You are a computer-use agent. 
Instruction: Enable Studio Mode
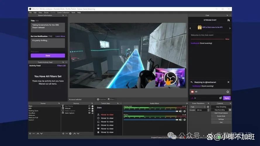pos(221,116)
